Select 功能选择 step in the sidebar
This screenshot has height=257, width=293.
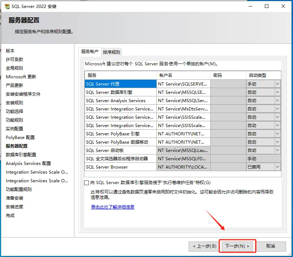pyautogui.click(x=14, y=112)
